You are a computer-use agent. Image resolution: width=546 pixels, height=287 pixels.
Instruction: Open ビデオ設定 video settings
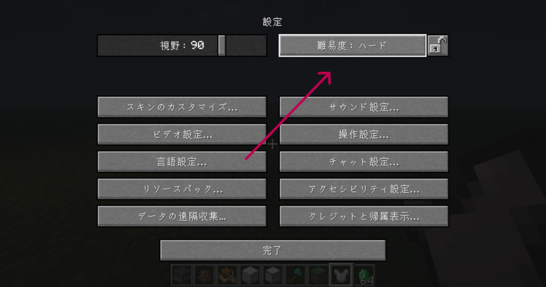(182, 134)
